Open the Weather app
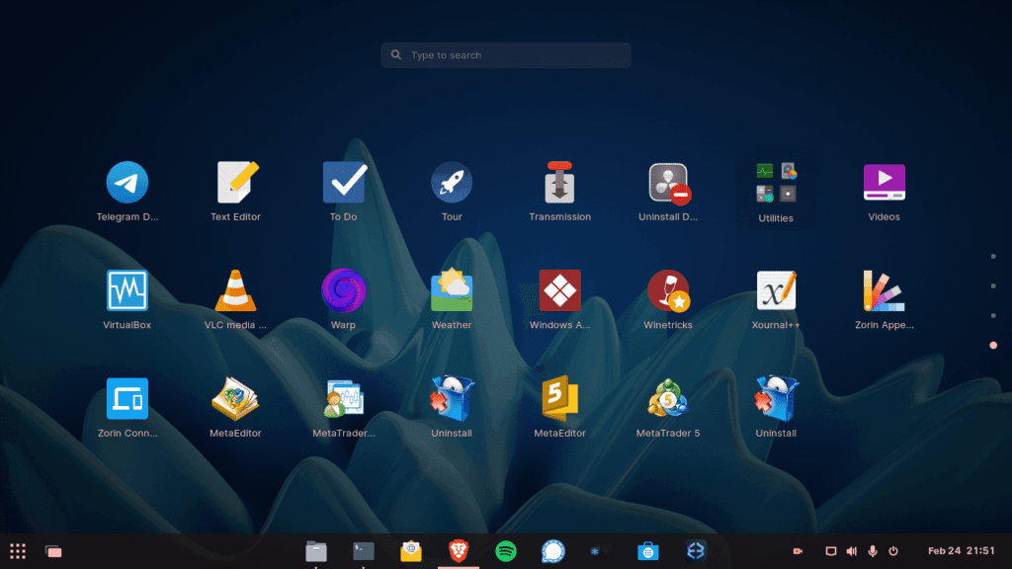 pyautogui.click(x=452, y=290)
